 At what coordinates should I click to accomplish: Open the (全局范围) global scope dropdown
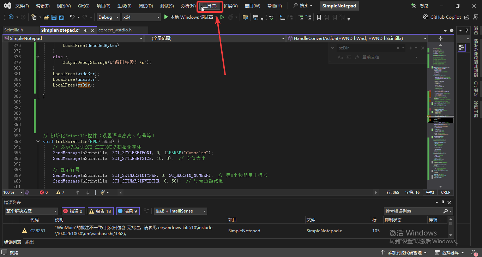pyautogui.click(x=216, y=38)
